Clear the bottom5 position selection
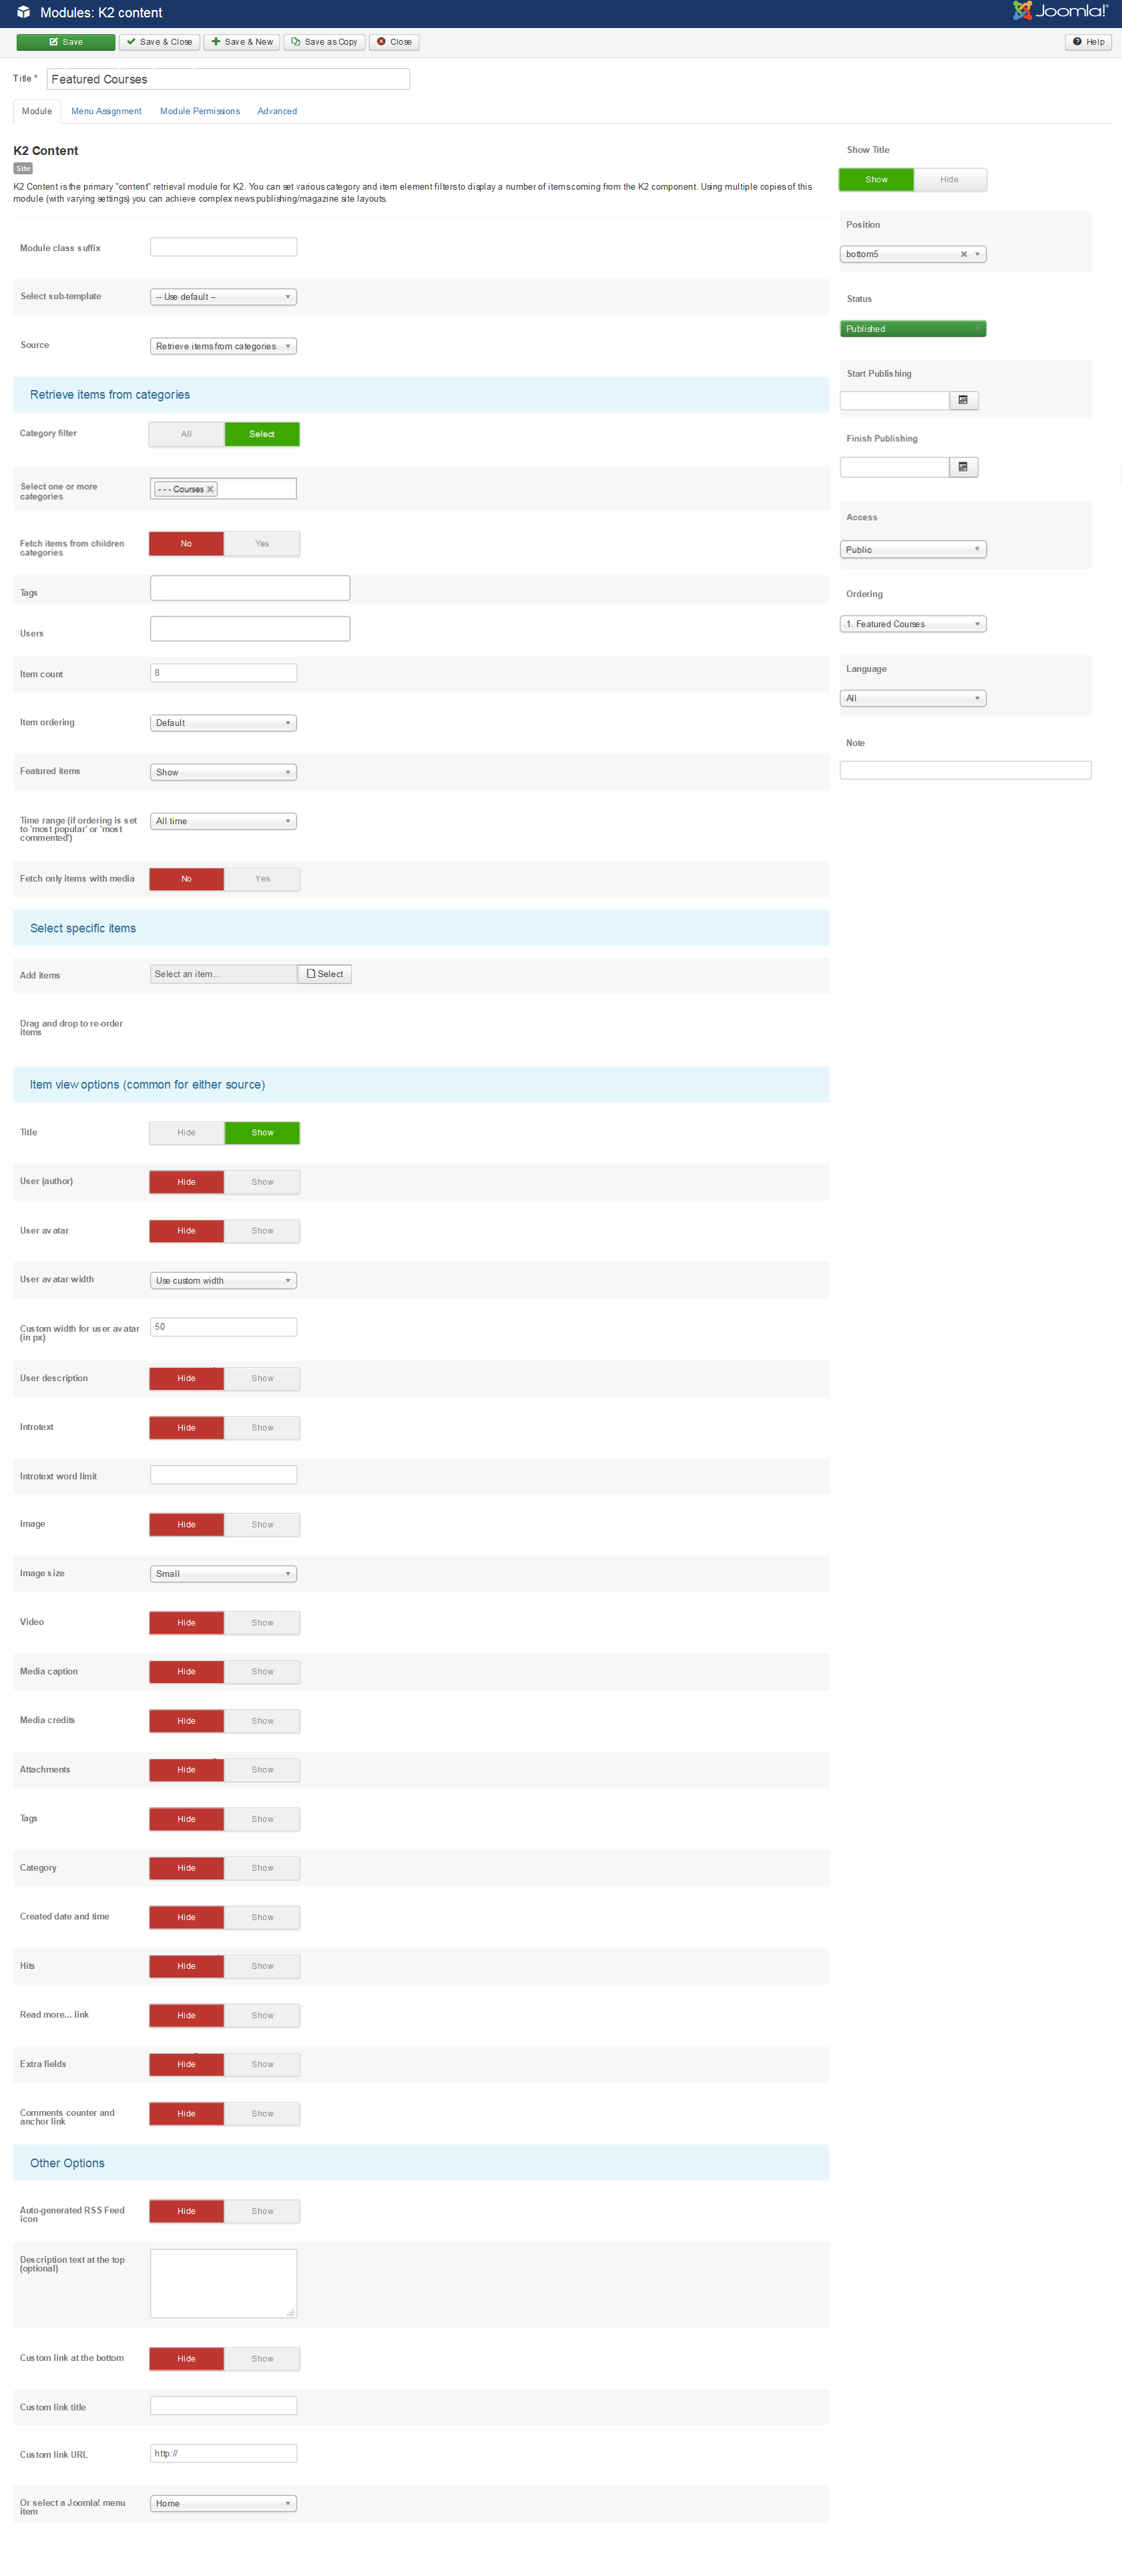 [963, 254]
